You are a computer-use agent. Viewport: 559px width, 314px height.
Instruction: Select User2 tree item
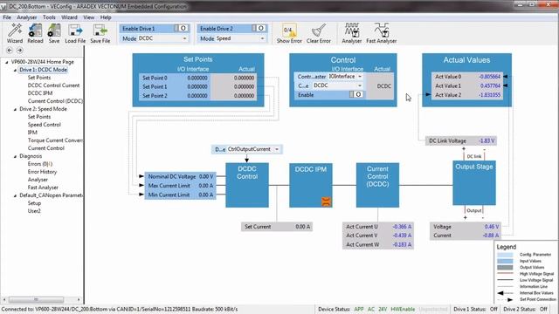(34, 211)
